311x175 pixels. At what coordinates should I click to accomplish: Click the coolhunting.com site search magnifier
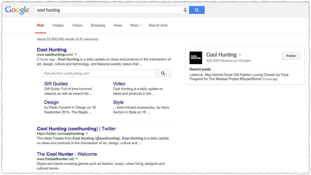pos(163,73)
